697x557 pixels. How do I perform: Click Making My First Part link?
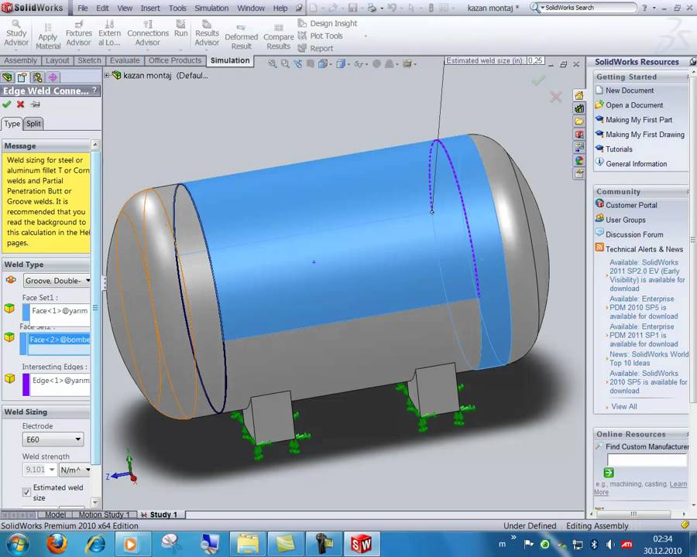639,119
